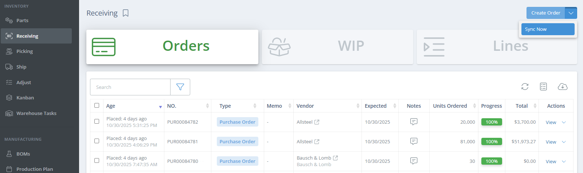Sort by the Units Ordered column
The width and height of the screenshot is (583, 173).
click(x=454, y=106)
